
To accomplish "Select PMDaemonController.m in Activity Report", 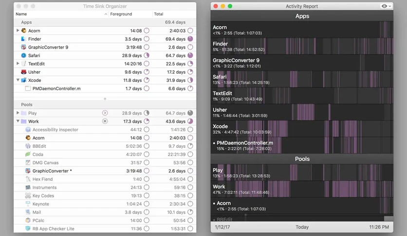I will pyautogui.click(x=302, y=145).
